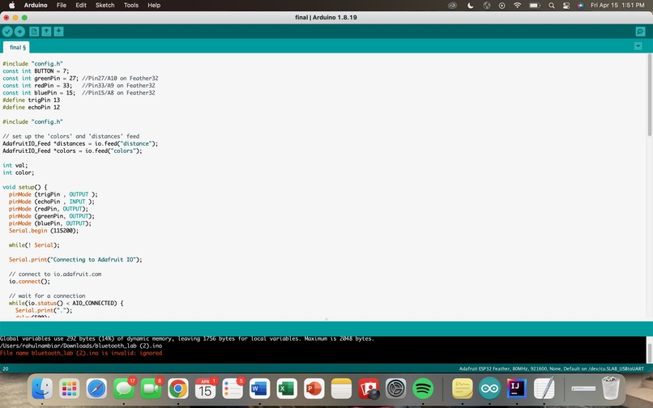653x408 pixels.
Task: Click the 'Serial.begin (115200);' line
Action: pyautogui.click(x=44, y=231)
